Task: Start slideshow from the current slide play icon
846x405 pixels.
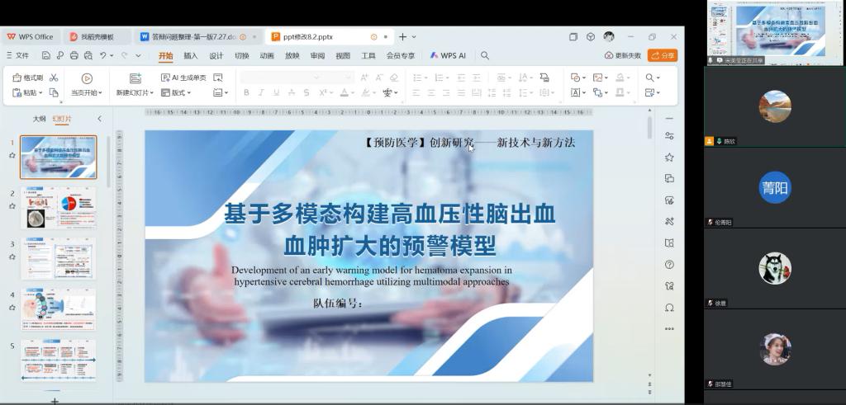Action: click(87, 78)
